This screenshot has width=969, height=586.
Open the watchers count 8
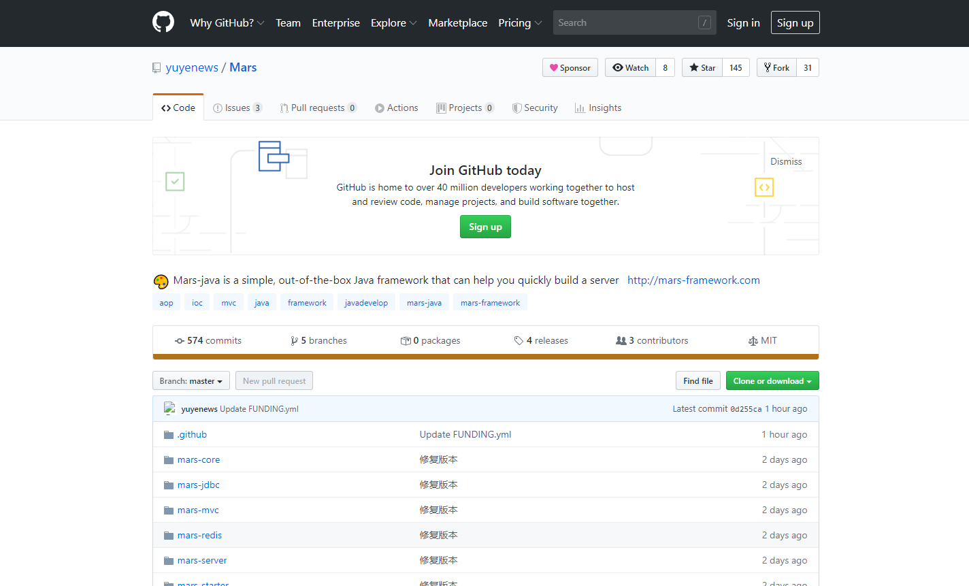(x=666, y=67)
